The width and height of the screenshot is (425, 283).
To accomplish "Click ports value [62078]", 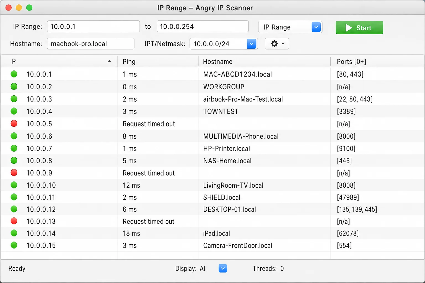I will tap(348, 234).
